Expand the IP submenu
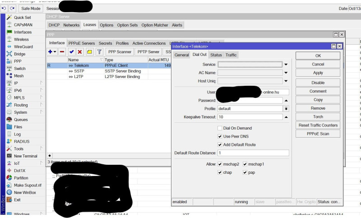This screenshot has height=218, width=361. point(42,83)
